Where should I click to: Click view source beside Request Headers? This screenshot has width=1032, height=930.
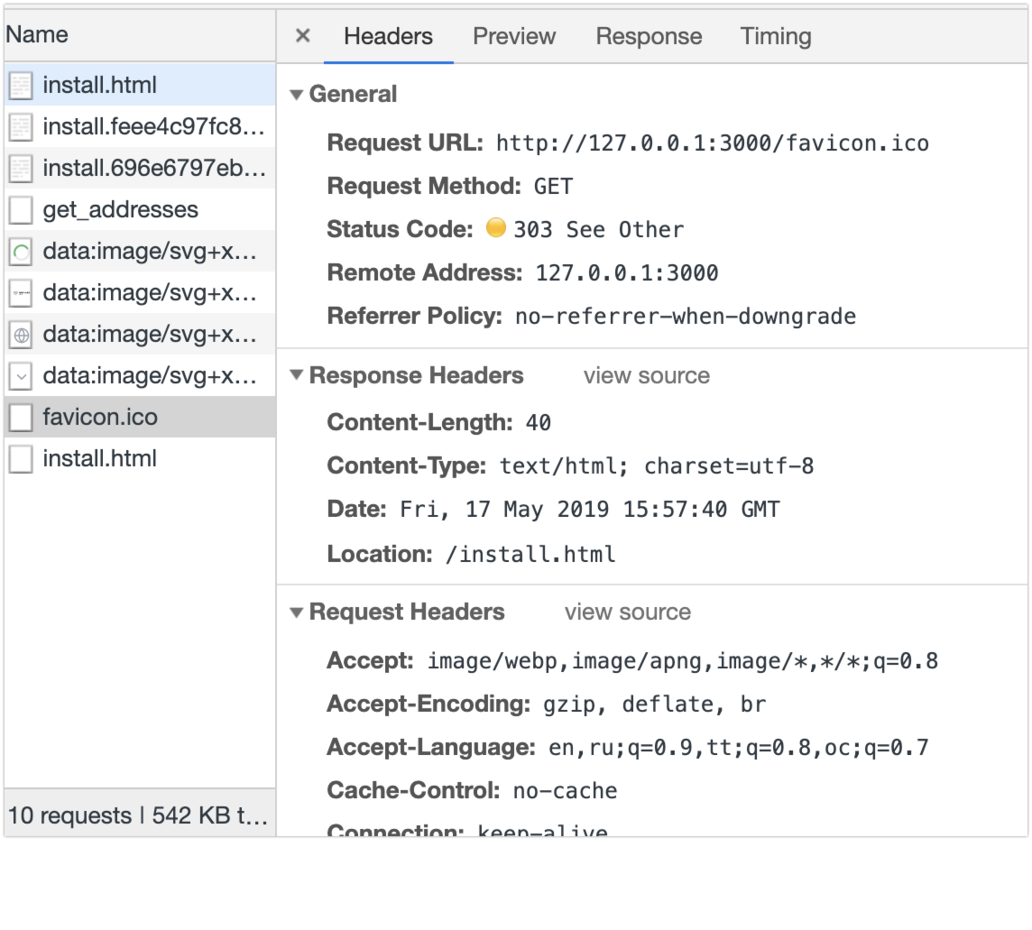628,612
